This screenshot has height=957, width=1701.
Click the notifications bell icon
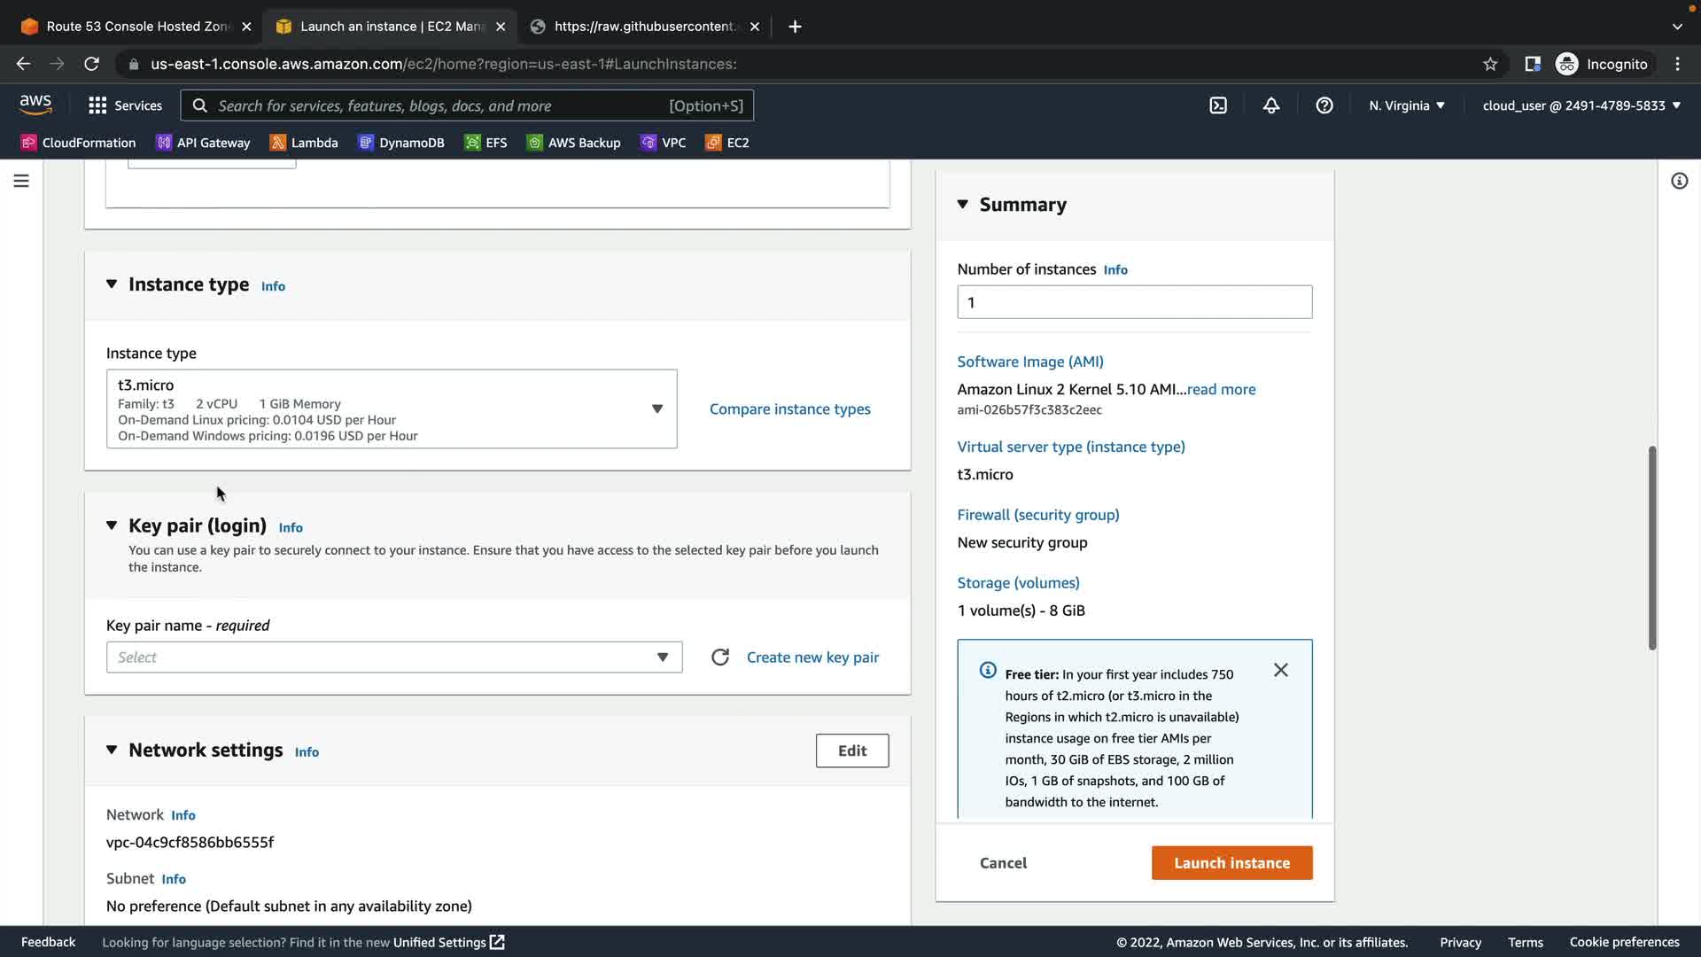(x=1271, y=105)
